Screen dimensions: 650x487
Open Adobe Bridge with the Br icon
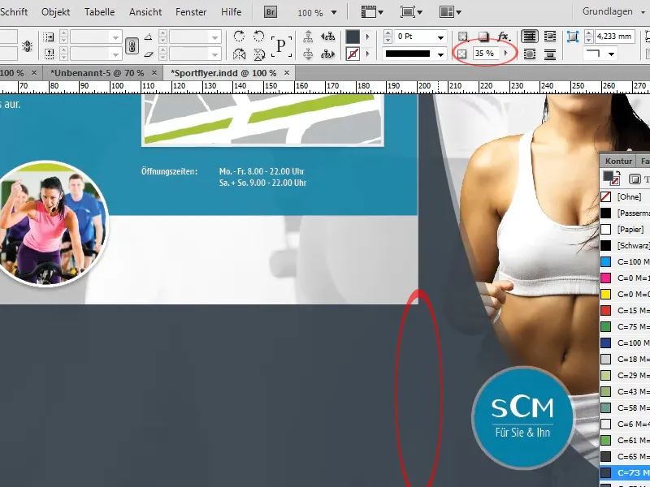point(271,12)
